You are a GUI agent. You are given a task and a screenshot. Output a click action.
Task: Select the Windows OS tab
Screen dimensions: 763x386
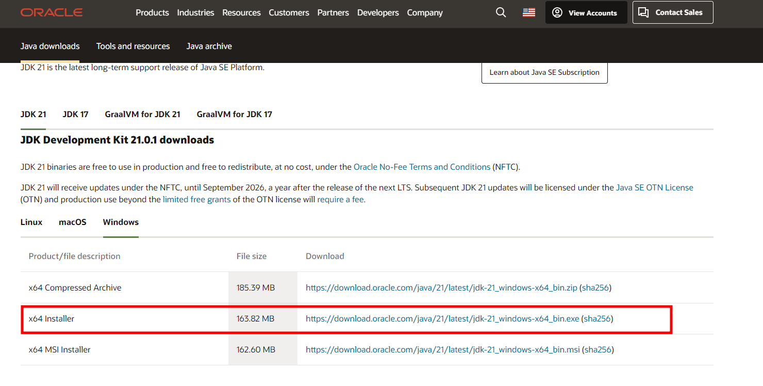pos(121,222)
